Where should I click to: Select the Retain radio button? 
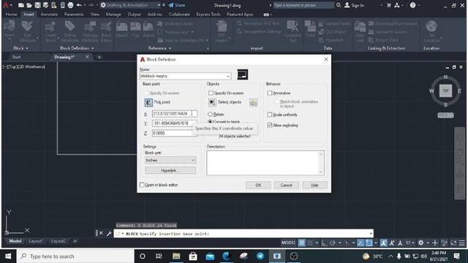210,114
